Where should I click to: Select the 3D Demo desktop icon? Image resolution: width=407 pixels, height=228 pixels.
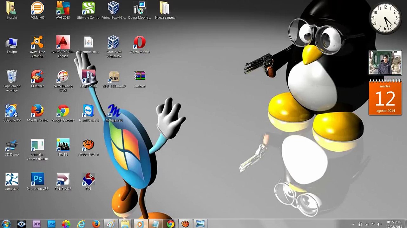pyautogui.click(x=12, y=148)
